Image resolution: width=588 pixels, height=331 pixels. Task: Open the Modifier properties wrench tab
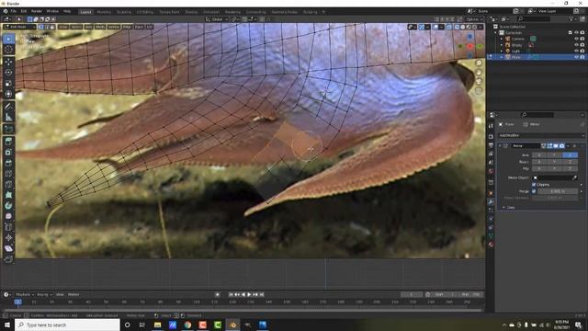click(491, 202)
